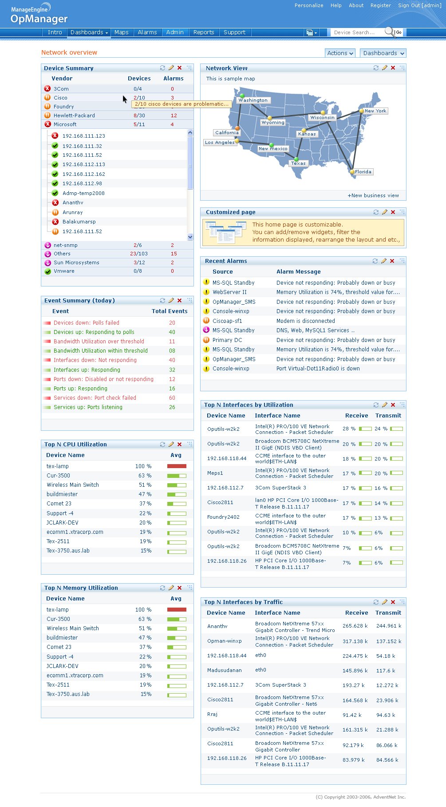The width and height of the screenshot is (446, 807).
Task: Expand the Cisco vendor row
Action: click(x=60, y=98)
